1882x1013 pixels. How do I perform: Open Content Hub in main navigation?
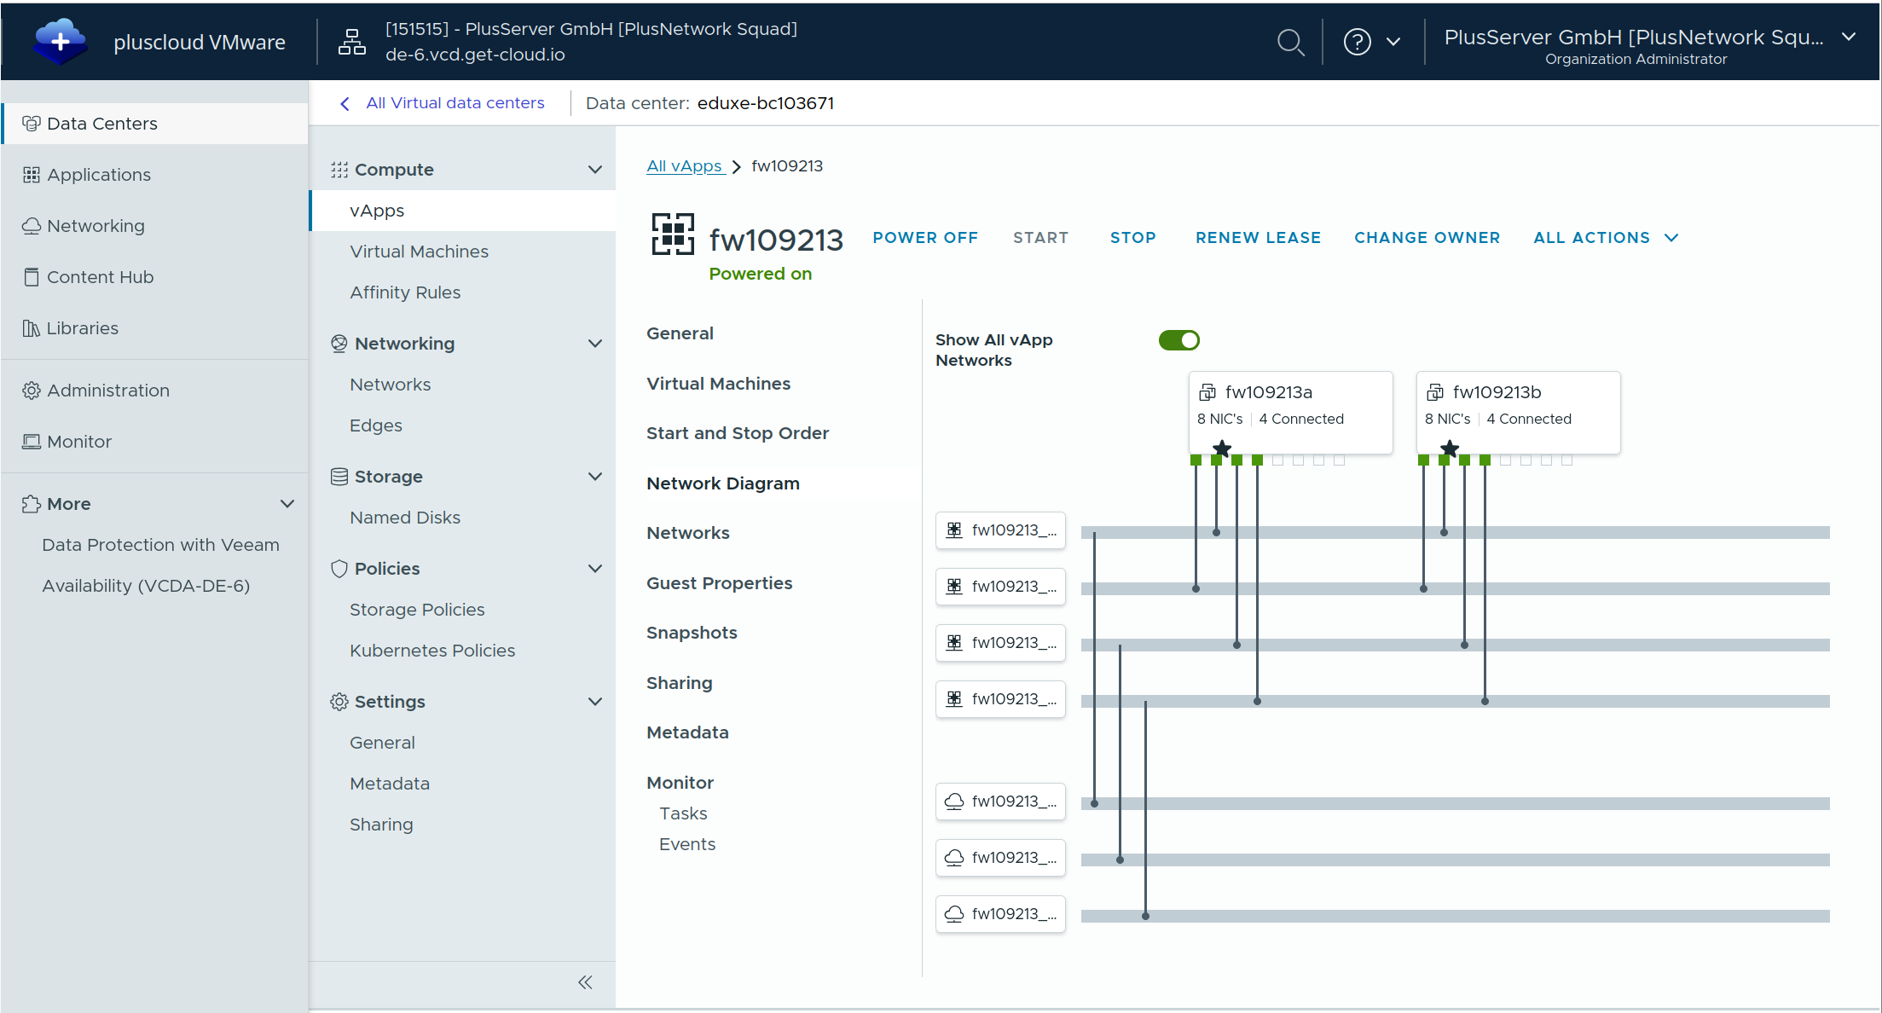click(x=100, y=277)
